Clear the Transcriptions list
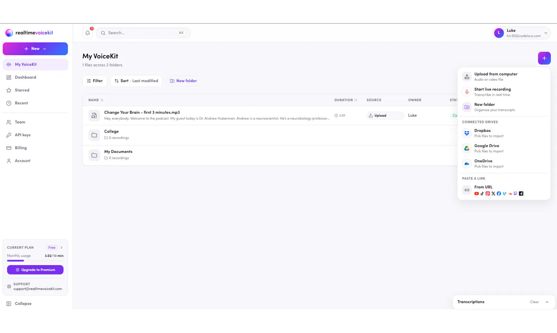 534,302
